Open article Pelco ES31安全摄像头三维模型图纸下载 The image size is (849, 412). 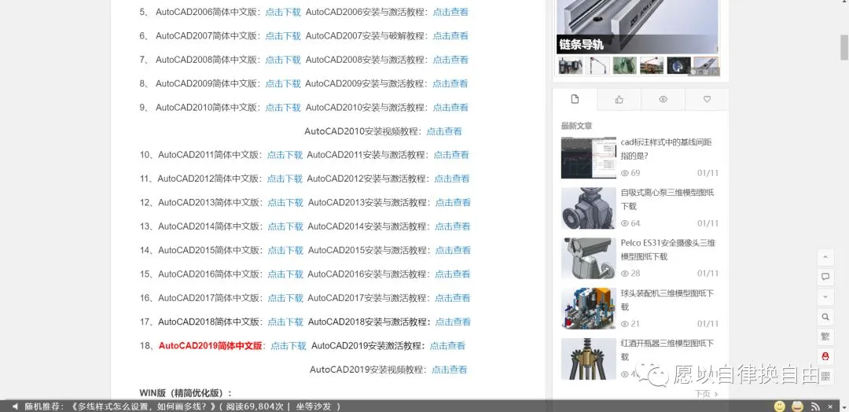pyautogui.click(x=668, y=249)
